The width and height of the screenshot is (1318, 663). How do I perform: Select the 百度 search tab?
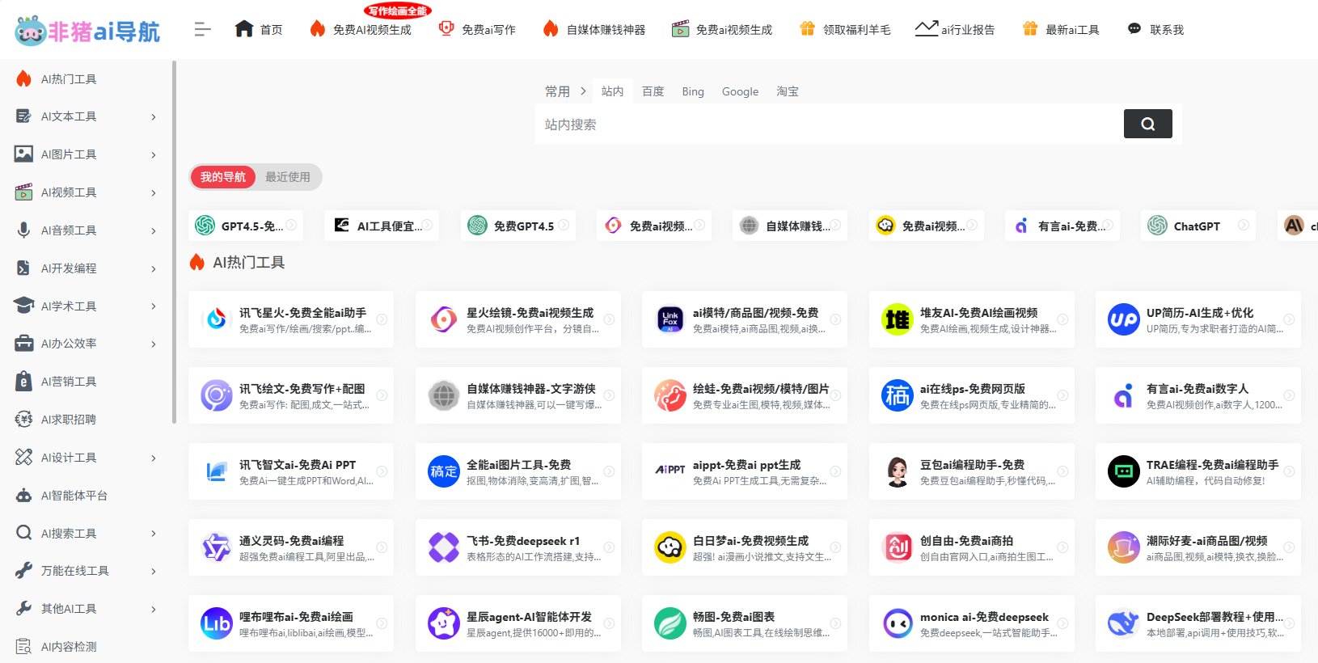tap(653, 91)
